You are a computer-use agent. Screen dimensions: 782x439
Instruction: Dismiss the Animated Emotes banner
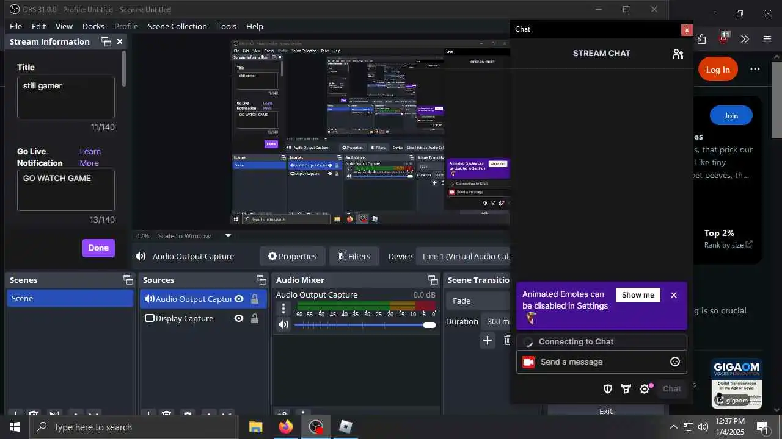tap(674, 295)
